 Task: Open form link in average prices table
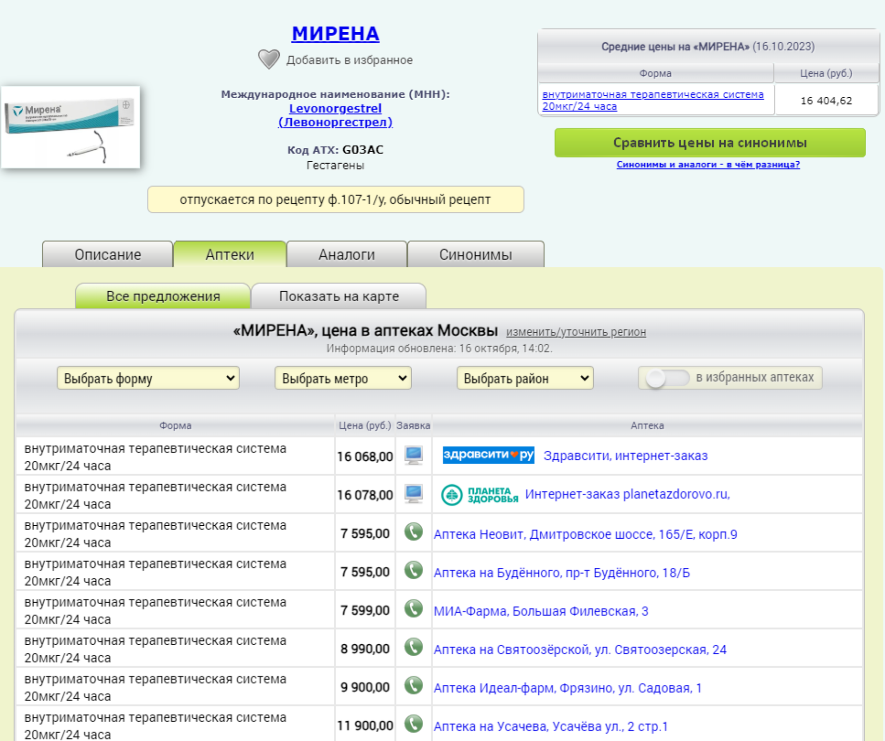click(x=653, y=100)
